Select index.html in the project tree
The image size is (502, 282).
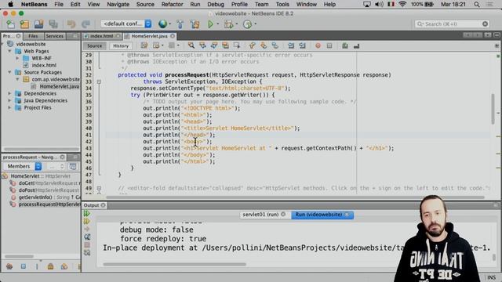coord(44,65)
